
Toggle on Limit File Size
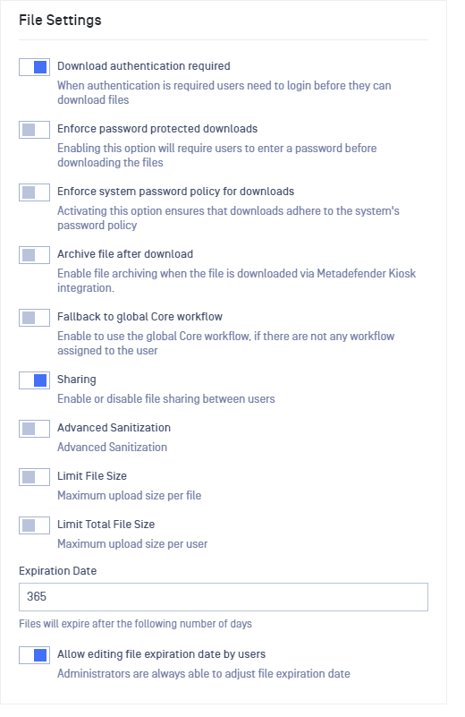(x=34, y=477)
